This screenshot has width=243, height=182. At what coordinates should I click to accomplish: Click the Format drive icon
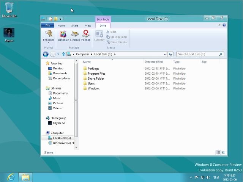click(x=85, y=36)
